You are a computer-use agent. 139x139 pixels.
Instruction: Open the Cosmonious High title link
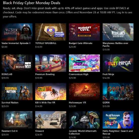coord(79,74)
